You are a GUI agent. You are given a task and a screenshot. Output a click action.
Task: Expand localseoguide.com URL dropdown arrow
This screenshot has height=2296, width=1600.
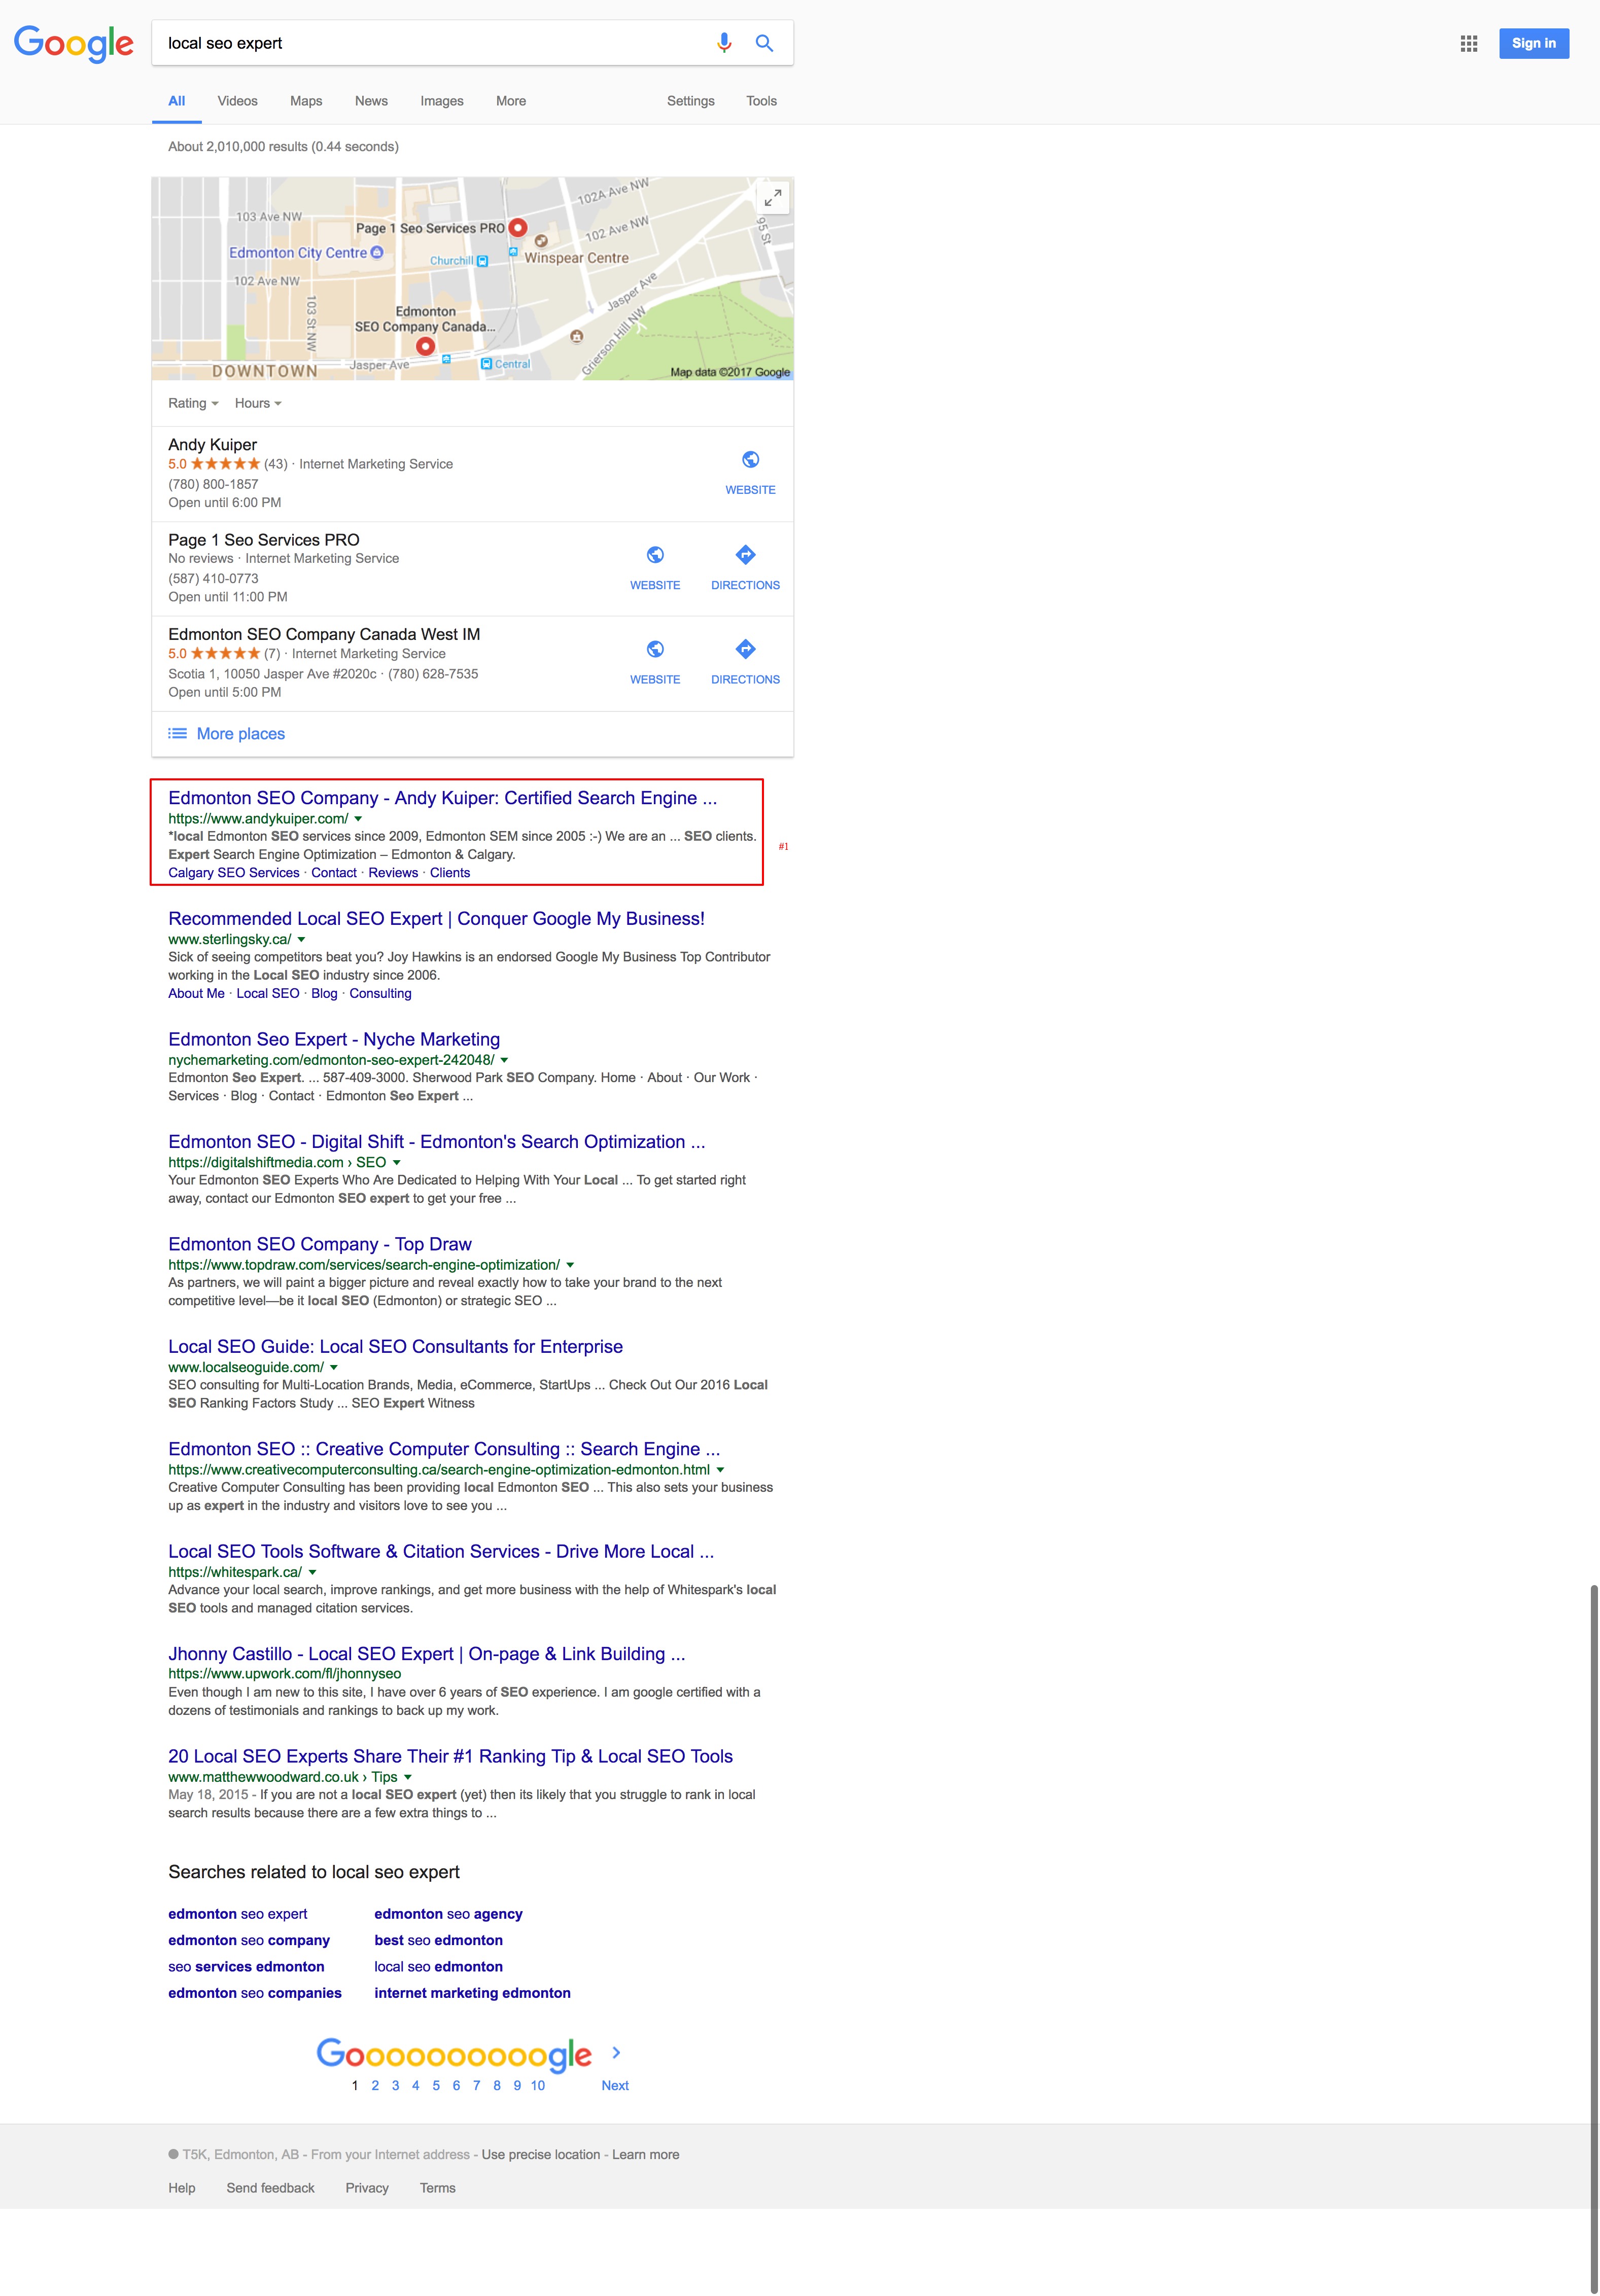tap(334, 1368)
